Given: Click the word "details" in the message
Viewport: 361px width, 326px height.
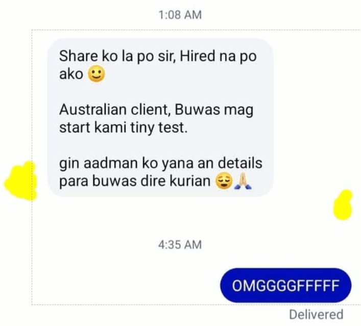Looking at the screenshot, I should pyautogui.click(x=240, y=163).
